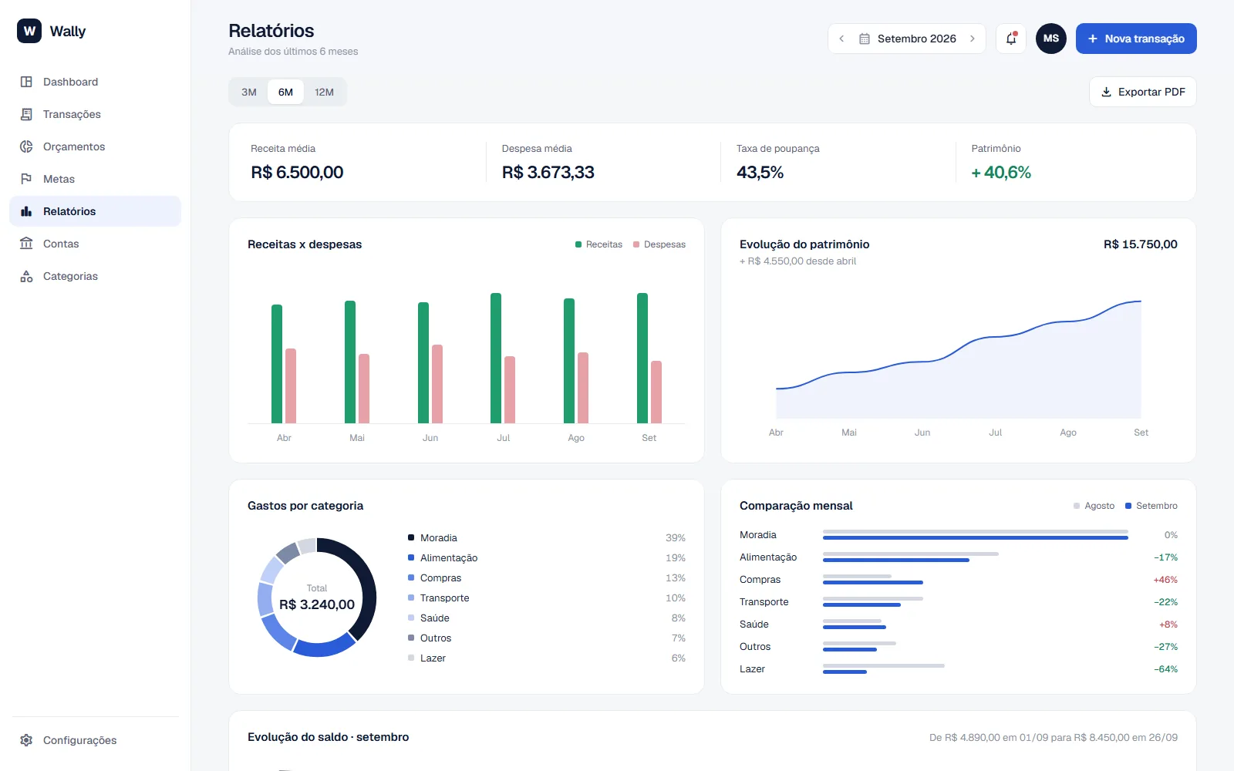
Task: Click the Contas bank icon
Action: coord(26,244)
